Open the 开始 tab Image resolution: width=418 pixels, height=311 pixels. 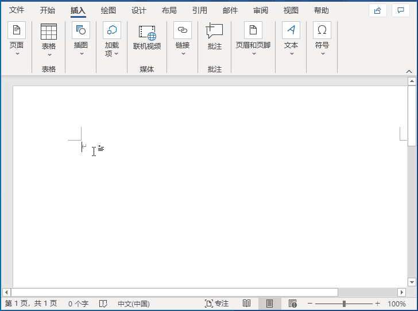[x=48, y=10]
